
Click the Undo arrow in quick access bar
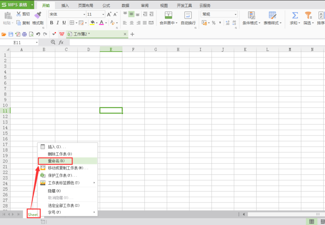click(x=38, y=34)
